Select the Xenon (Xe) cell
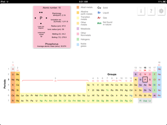Screen dimensions: 167x125 click(x=159, y=90)
